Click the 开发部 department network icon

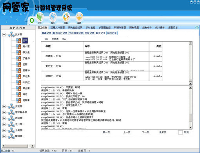11,106
